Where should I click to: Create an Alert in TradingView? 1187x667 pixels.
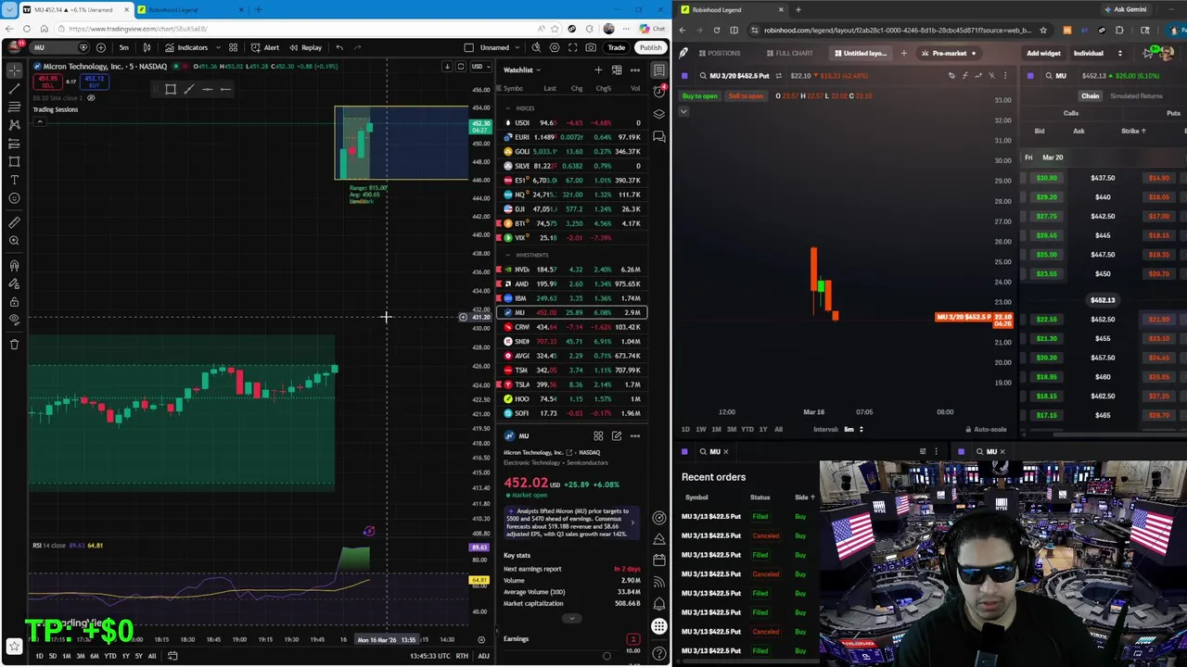pyautogui.click(x=265, y=47)
